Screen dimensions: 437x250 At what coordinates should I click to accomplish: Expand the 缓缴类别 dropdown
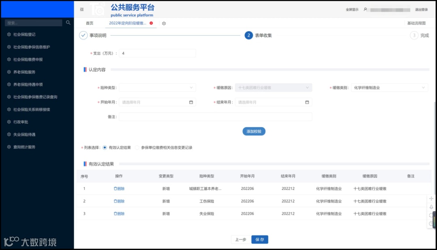click(x=390, y=88)
